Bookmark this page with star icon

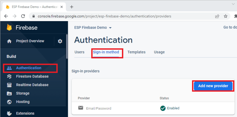pyautogui.click(x=226, y=16)
